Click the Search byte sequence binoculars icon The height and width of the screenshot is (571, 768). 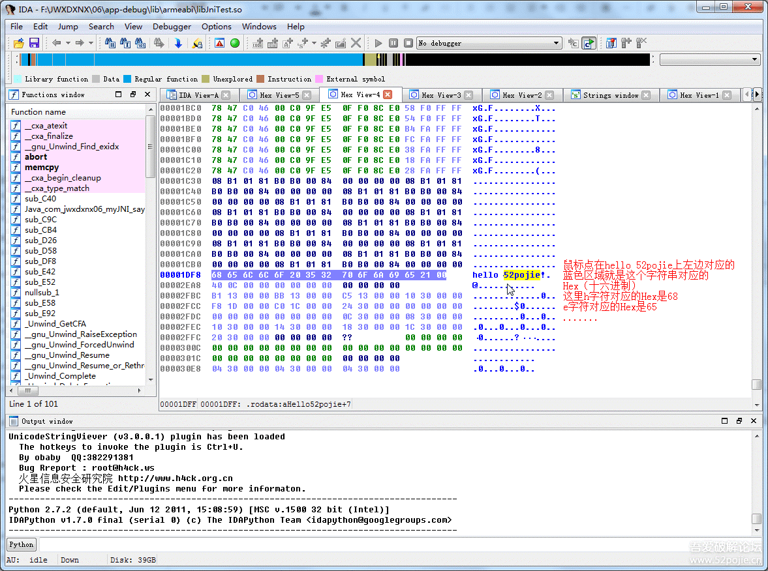[140, 43]
